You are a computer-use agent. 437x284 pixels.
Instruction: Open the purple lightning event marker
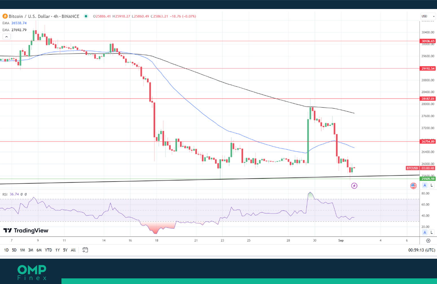point(354,186)
